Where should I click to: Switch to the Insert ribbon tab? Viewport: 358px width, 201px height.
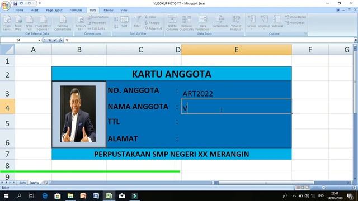[x=35, y=10]
